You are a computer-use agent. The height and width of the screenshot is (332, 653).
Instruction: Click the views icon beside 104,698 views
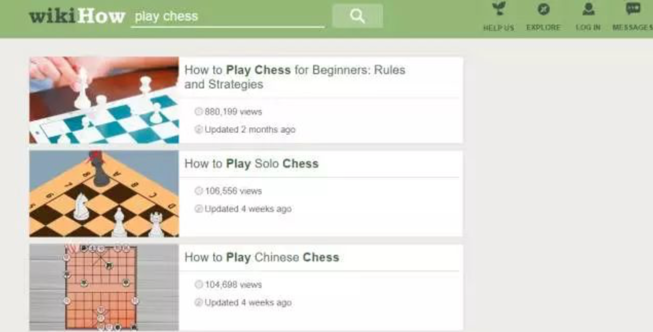(x=198, y=284)
